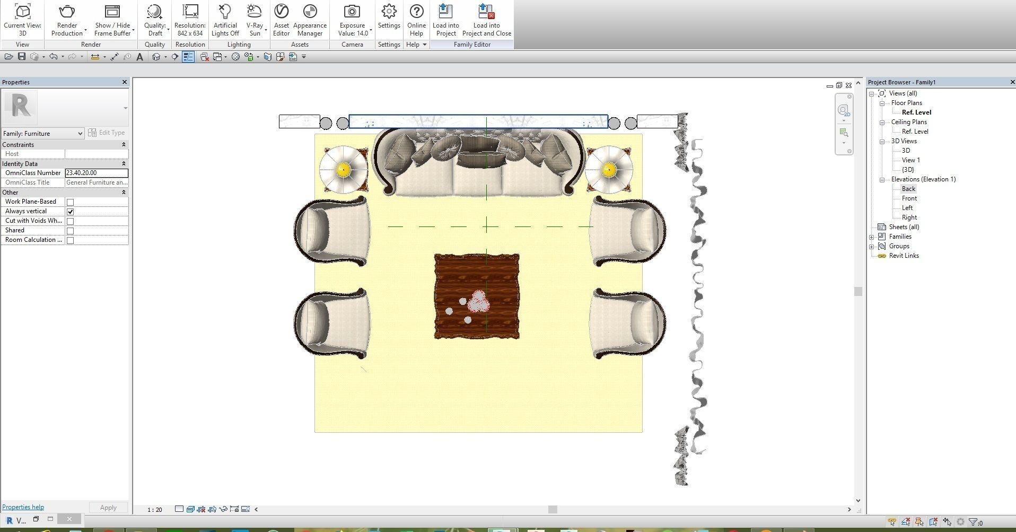The image size is (1016, 532).
Task: Select the Back elevation
Action: click(x=908, y=189)
